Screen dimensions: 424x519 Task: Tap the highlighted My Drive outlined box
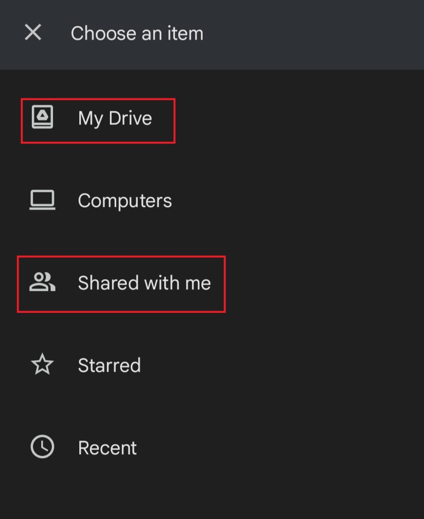tap(98, 120)
